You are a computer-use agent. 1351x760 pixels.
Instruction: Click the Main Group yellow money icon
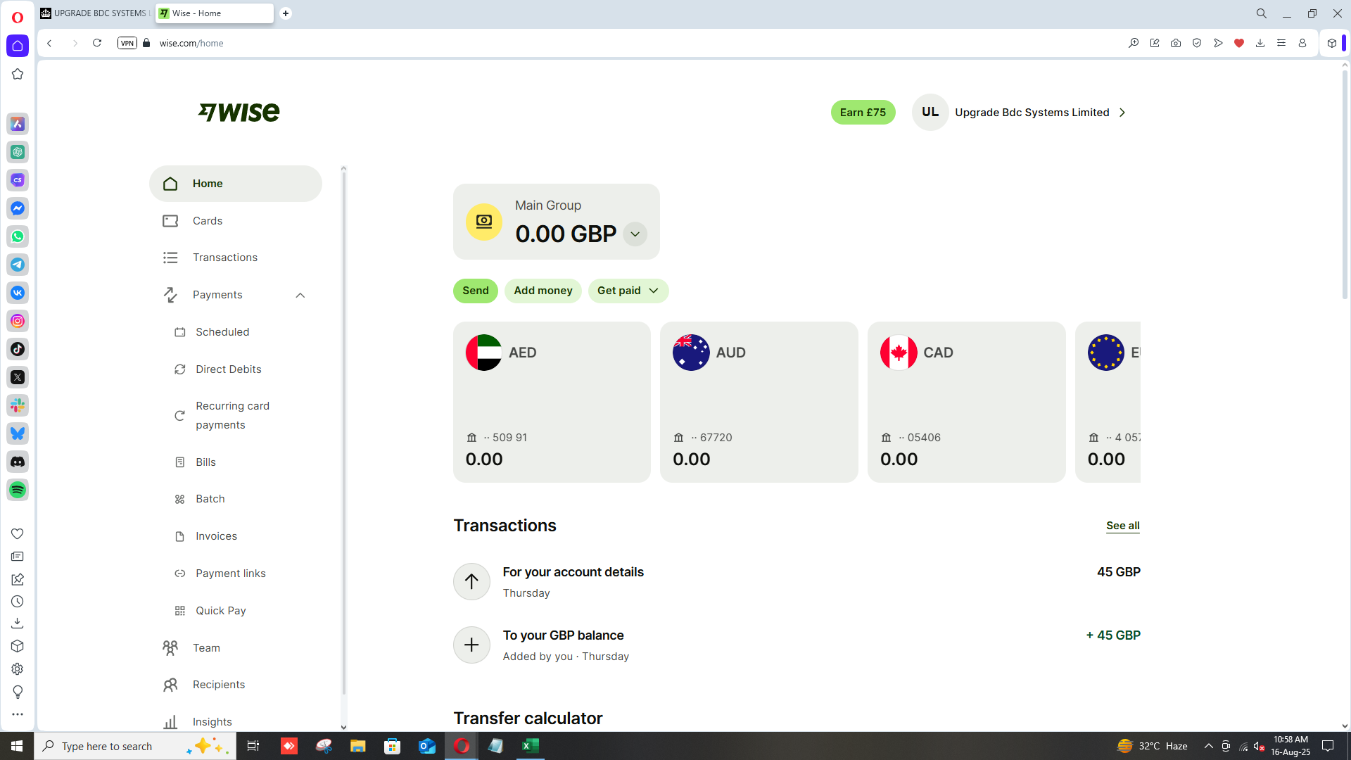click(484, 222)
